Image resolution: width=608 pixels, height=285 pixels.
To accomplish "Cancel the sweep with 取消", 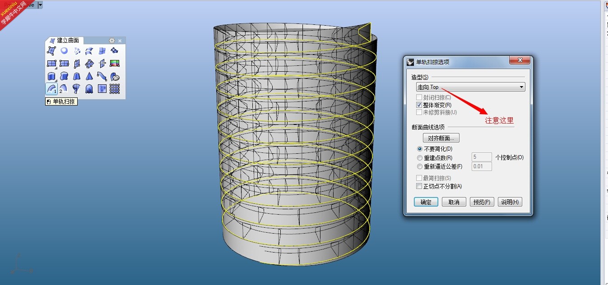I will point(454,202).
